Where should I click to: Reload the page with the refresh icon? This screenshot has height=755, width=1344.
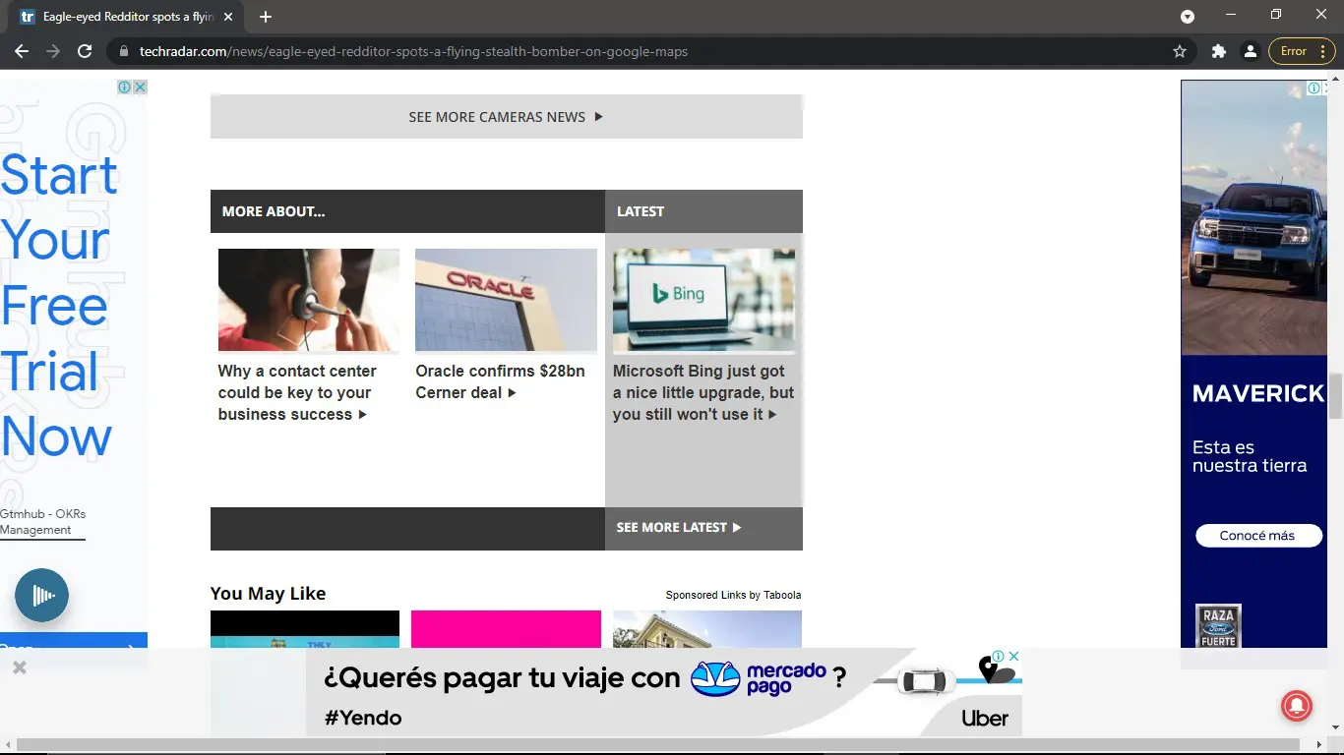click(x=85, y=51)
